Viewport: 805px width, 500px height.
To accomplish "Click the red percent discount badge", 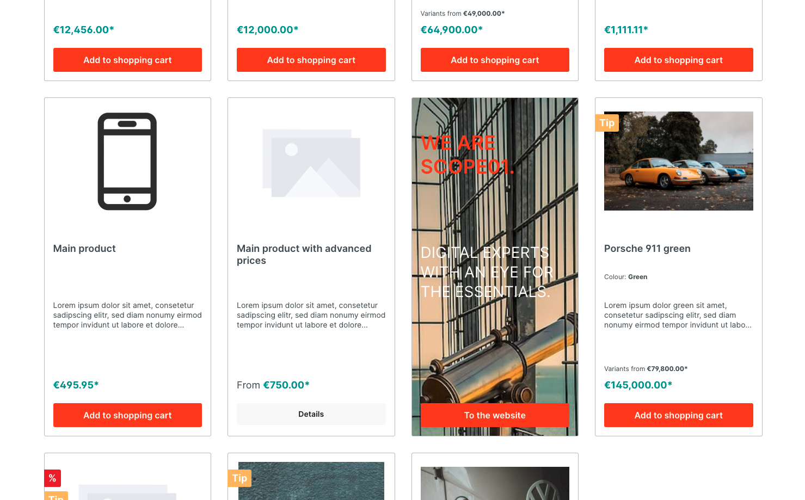I will coord(52,478).
